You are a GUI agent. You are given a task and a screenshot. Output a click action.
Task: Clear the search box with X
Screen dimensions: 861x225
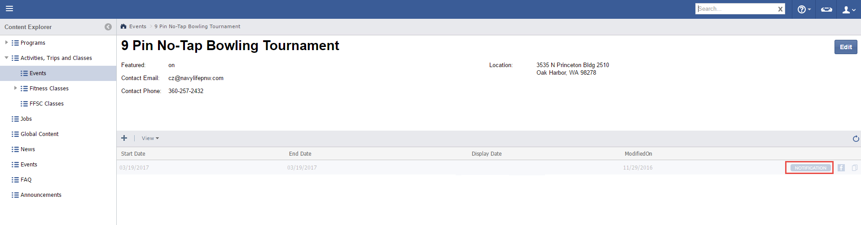pos(780,9)
